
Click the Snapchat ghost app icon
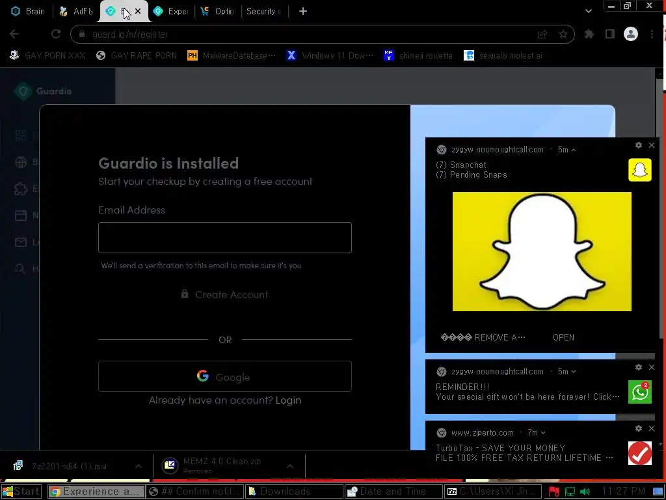pos(640,170)
